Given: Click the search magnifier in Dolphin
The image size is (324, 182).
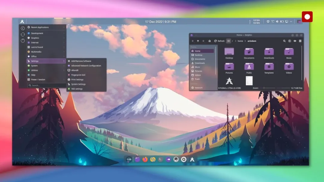Looking at the screenshot, I should click(284, 41).
